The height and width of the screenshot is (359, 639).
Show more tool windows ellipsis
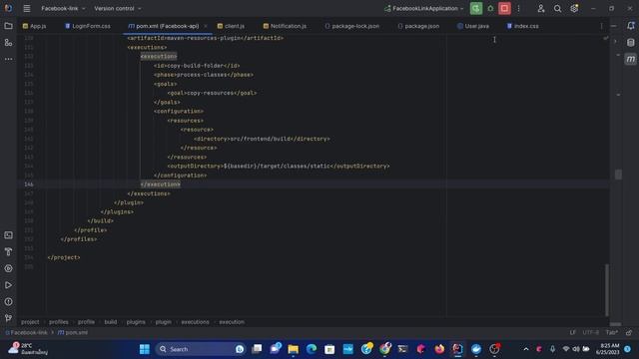(x=8, y=59)
